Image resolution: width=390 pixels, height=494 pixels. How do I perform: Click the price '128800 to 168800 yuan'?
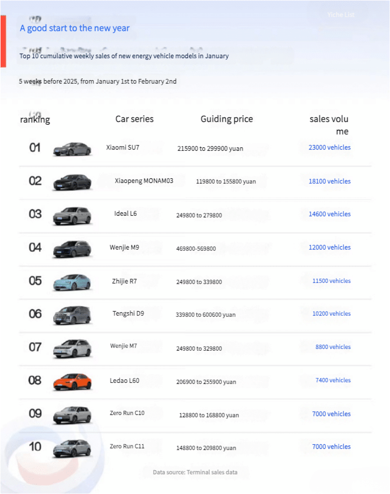coord(209,415)
